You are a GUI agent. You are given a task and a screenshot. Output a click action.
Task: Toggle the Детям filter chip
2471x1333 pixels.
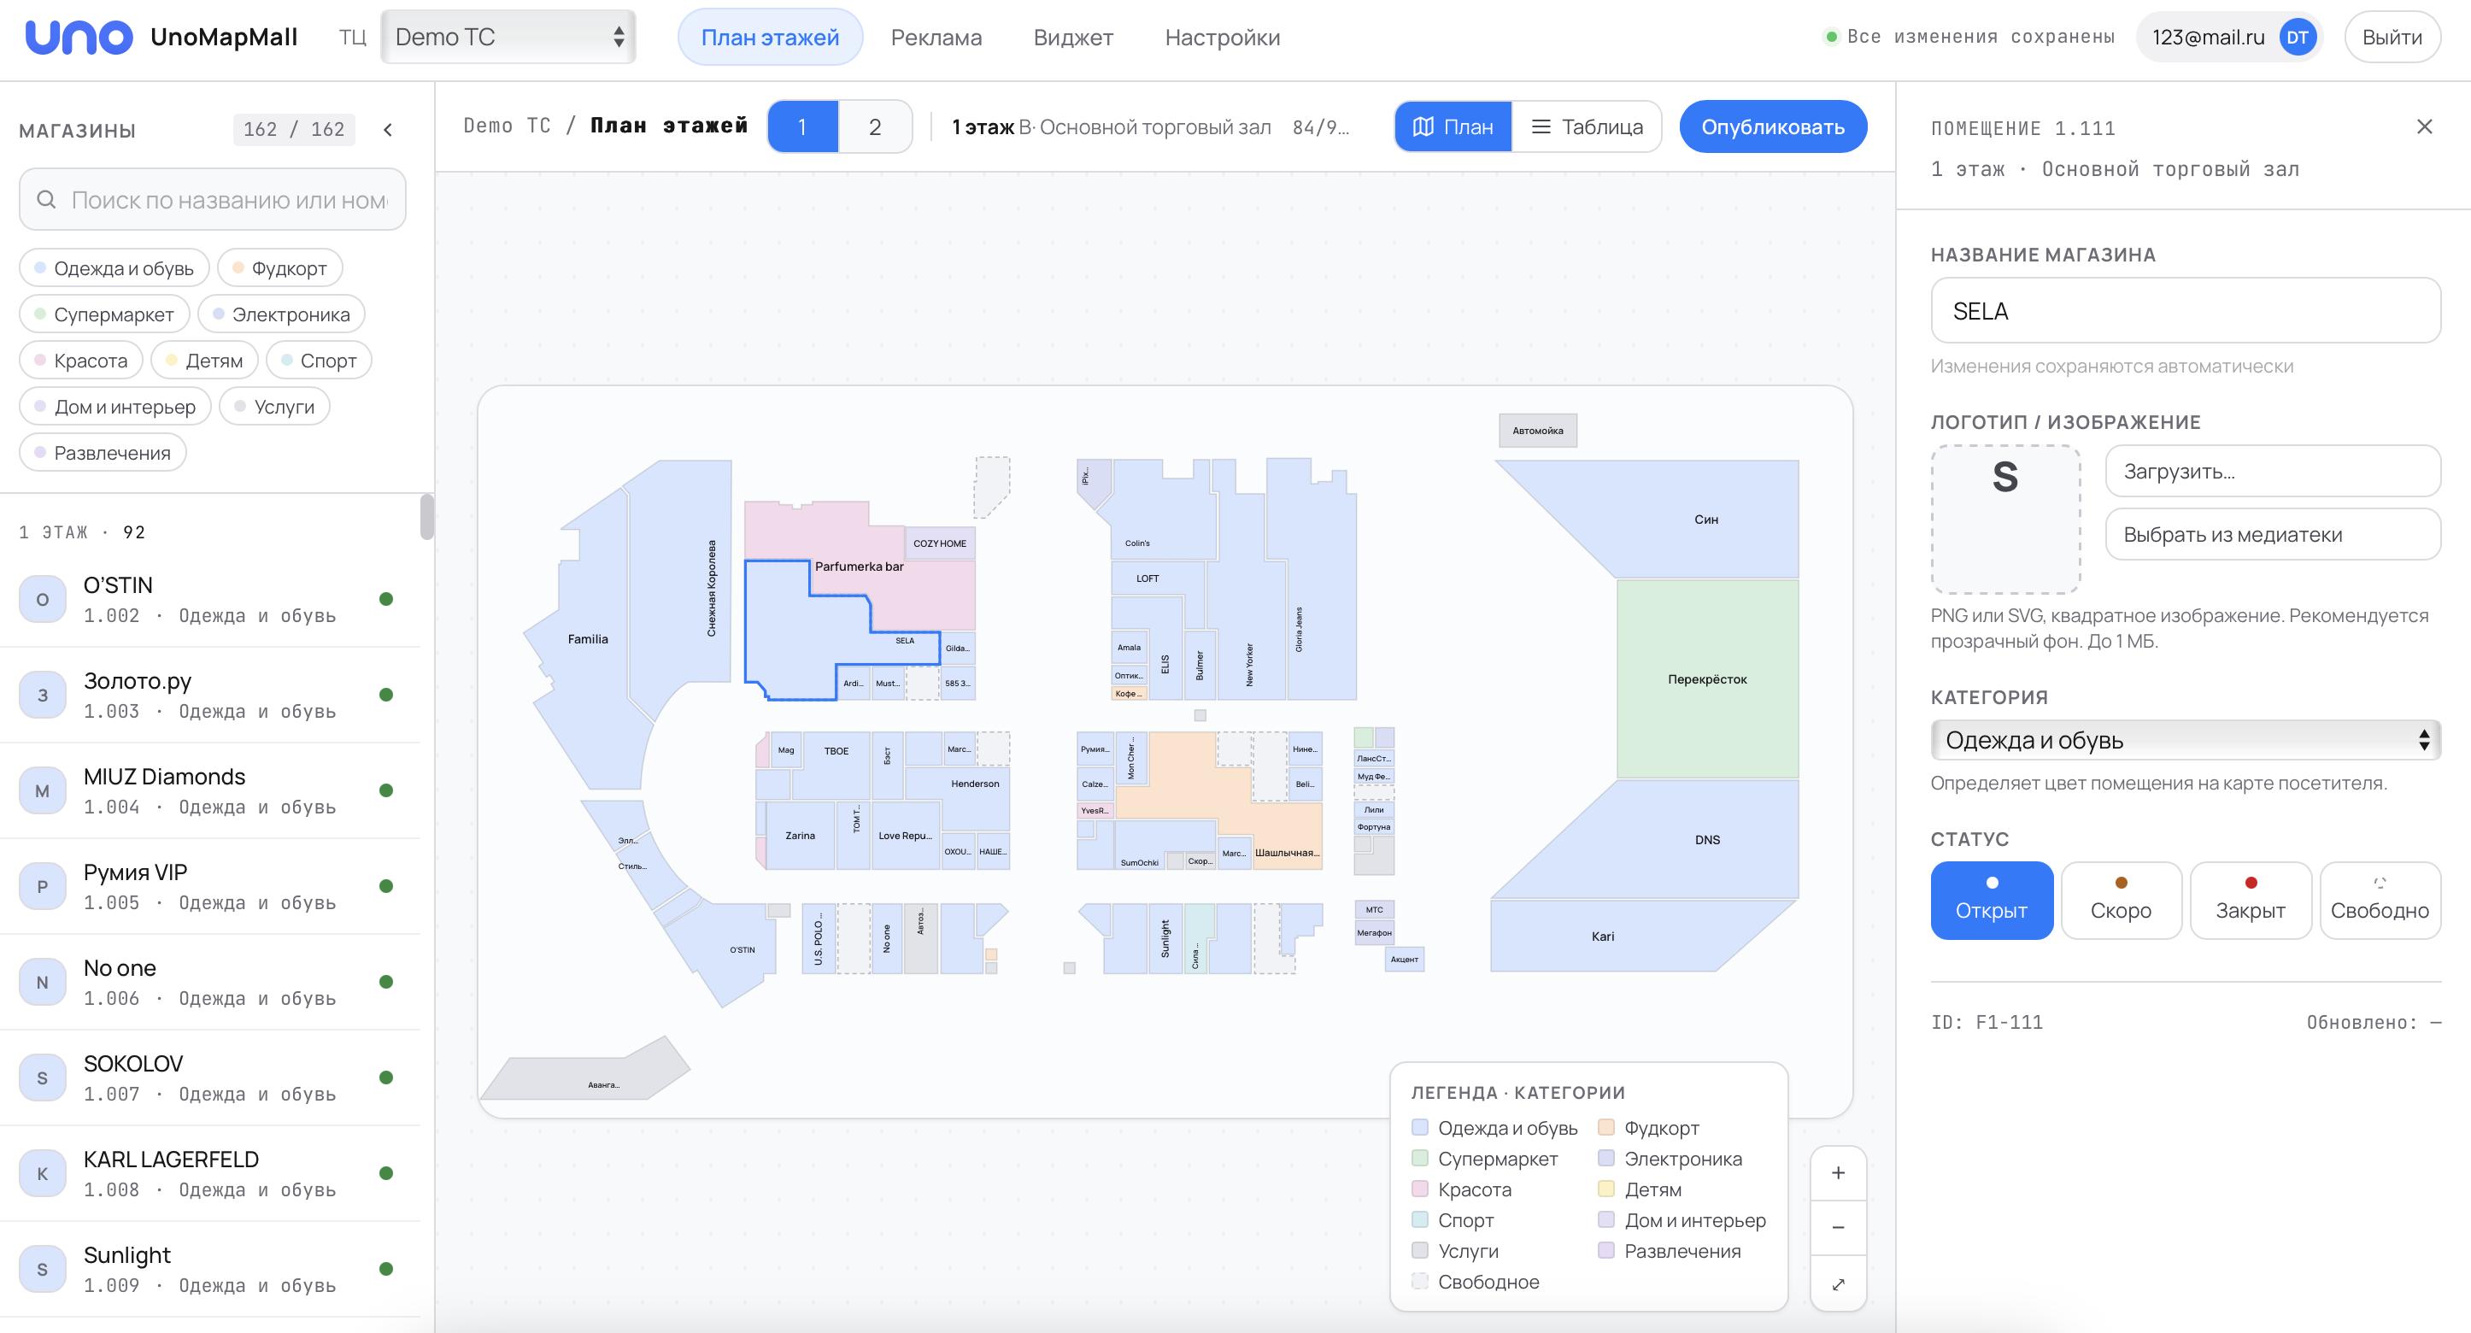204,360
